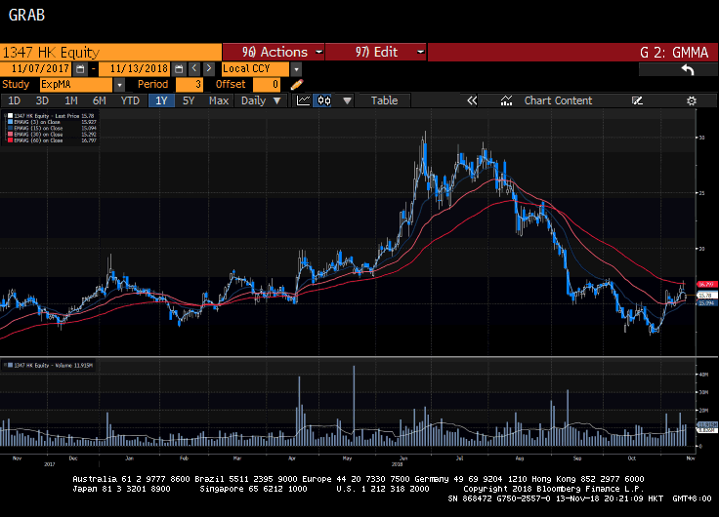This screenshot has height=517, width=719.
Task: Select the candlestick chart type icon
Action: pos(324,100)
